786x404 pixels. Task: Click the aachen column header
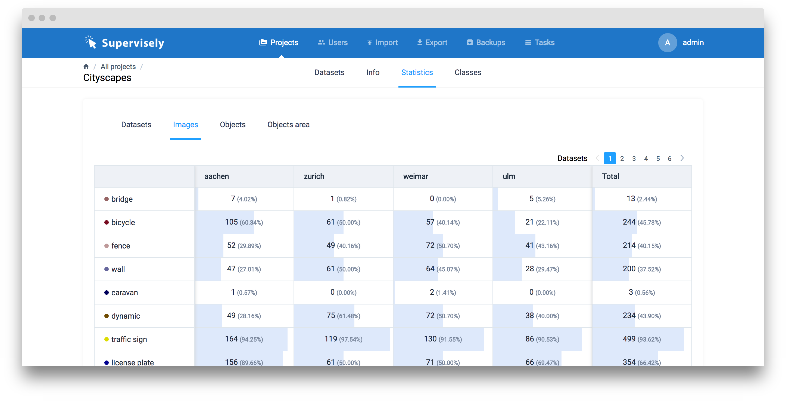click(216, 176)
